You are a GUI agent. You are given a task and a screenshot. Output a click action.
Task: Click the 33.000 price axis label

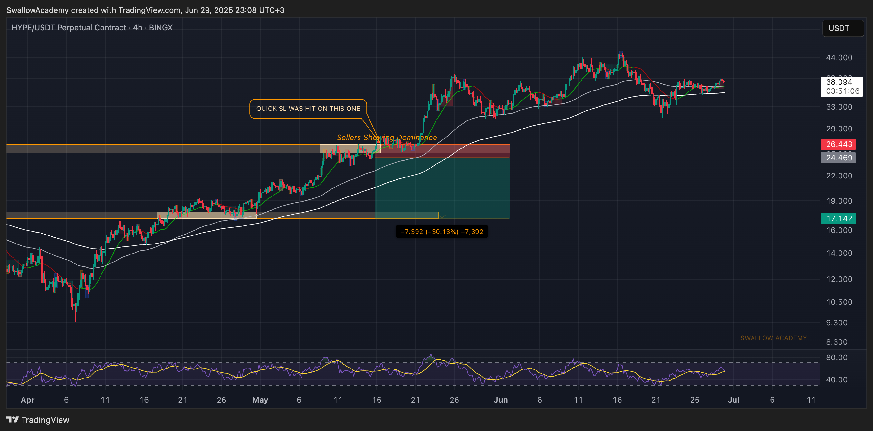(839, 107)
